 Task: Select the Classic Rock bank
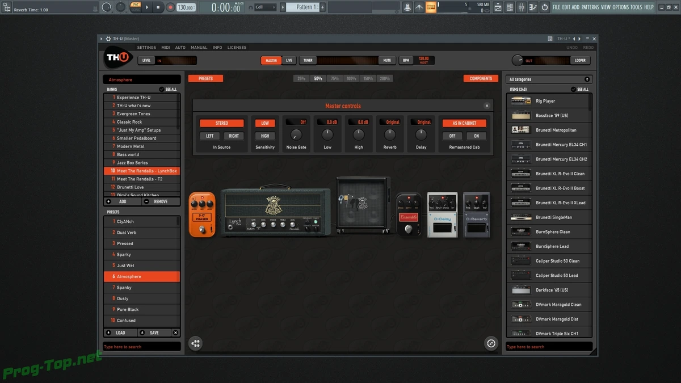tap(141, 122)
